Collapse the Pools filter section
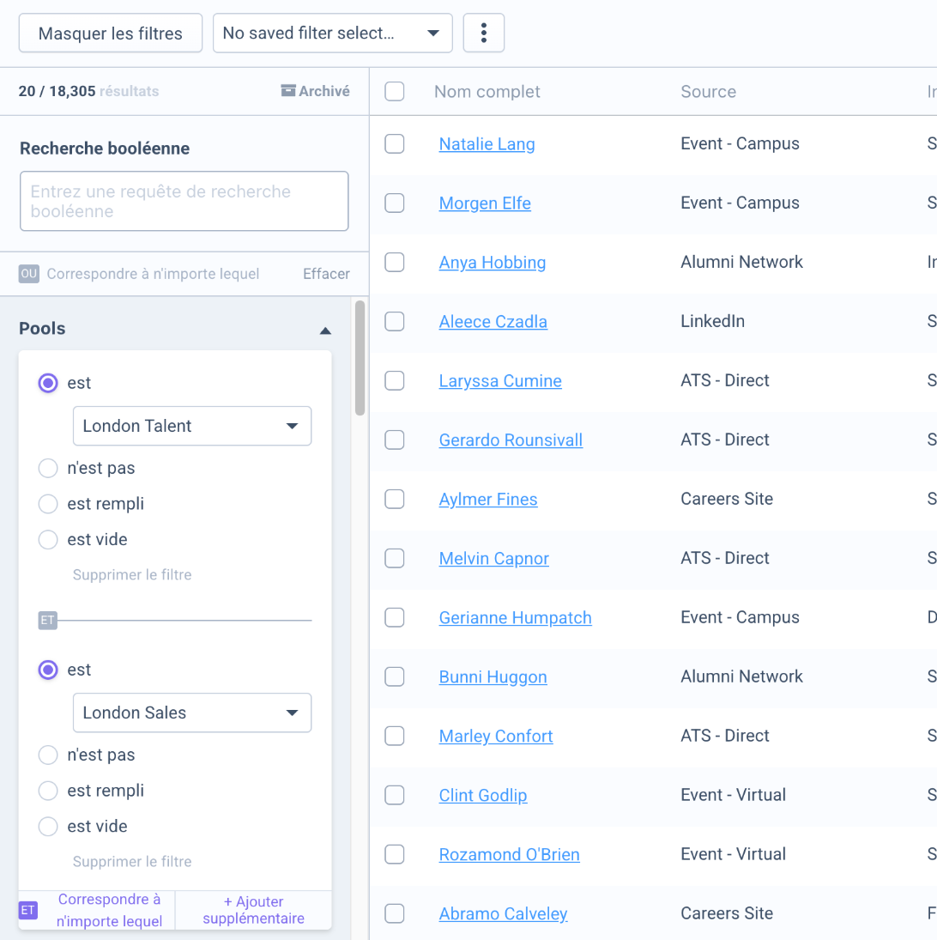937x940 pixels. 325,331
